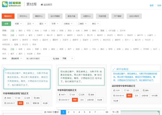Screen dimensions: 162x115
Task: Apply the 动态星星毕业季标题正文 style (应用)
Action: click(136, 90)
